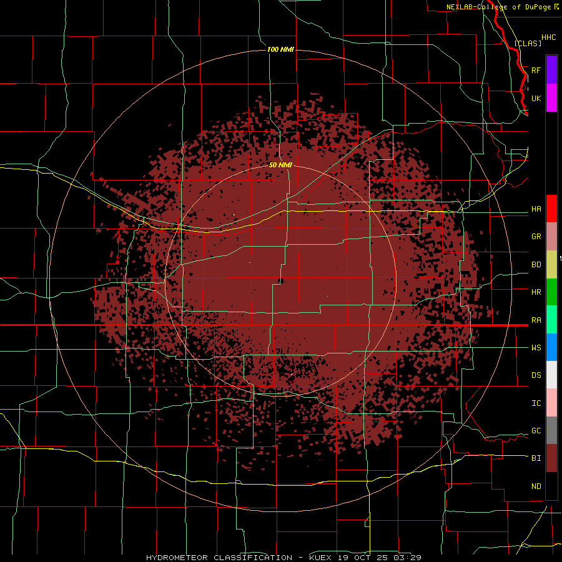
Task: Click the WS legend label
Action: pyautogui.click(x=536, y=348)
